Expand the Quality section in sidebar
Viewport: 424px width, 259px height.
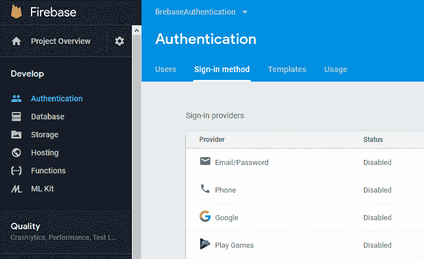pos(25,226)
